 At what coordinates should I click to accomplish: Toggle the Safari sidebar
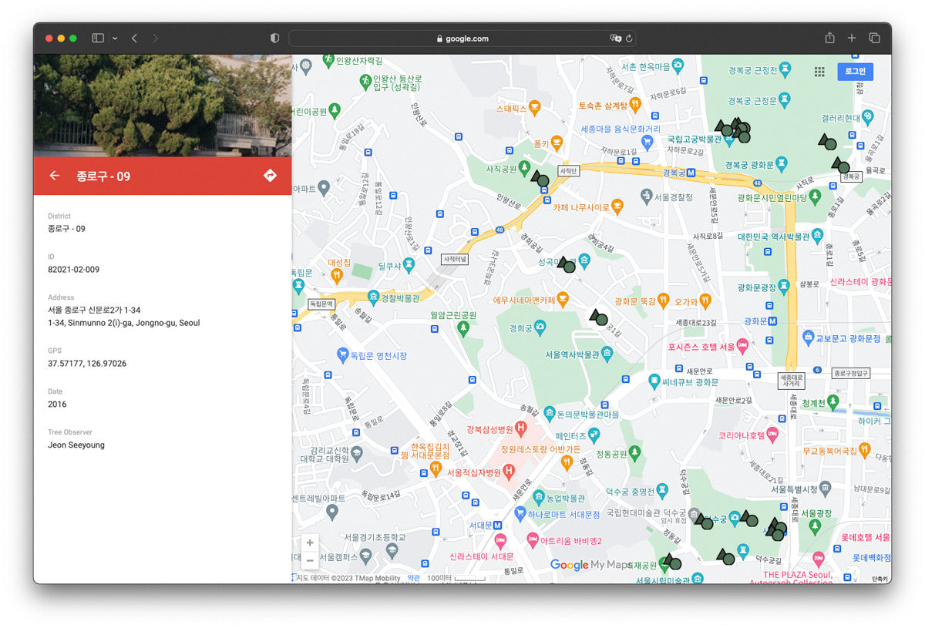(98, 38)
